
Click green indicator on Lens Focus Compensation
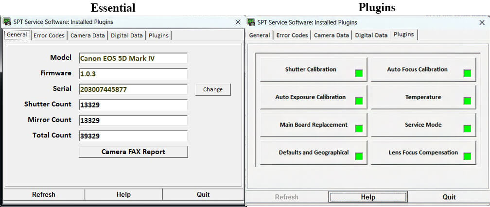point(467,156)
